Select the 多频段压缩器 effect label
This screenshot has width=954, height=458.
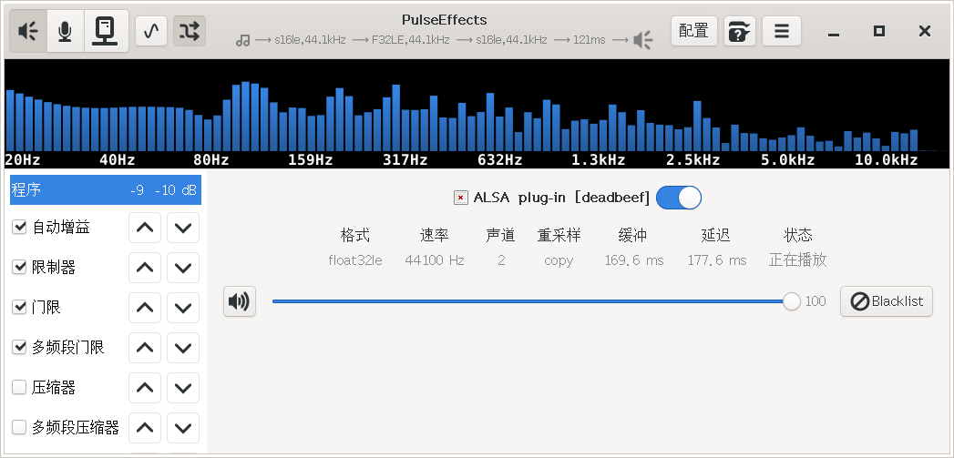click(76, 428)
